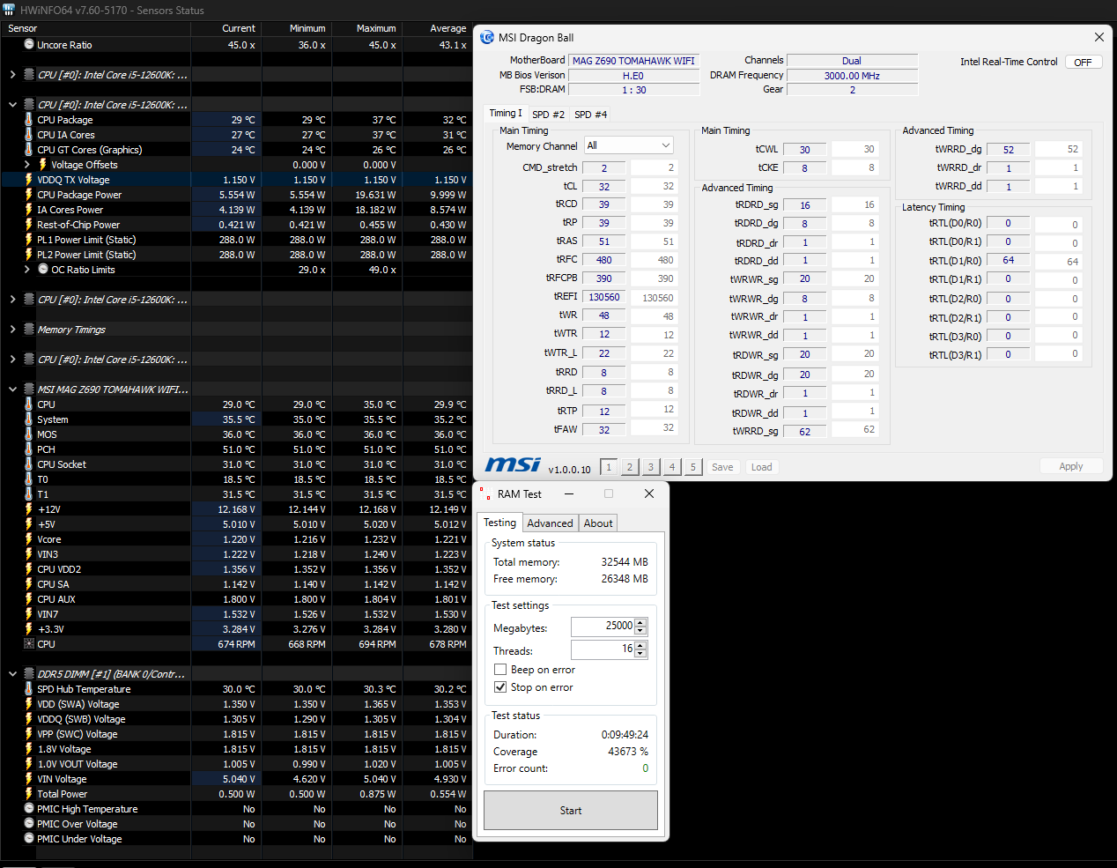Expand the first collapsed CPU [#0] sensor group
The height and width of the screenshot is (868, 1117).
(x=12, y=75)
